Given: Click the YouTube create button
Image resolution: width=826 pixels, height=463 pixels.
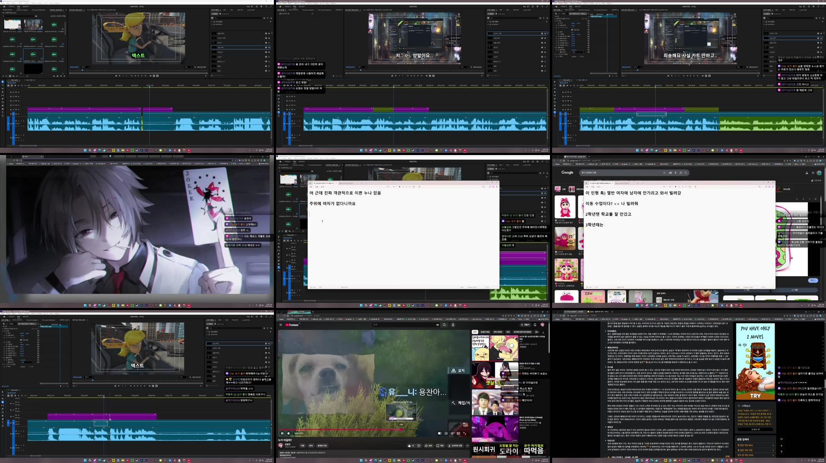Looking at the screenshot, I should point(525,325).
